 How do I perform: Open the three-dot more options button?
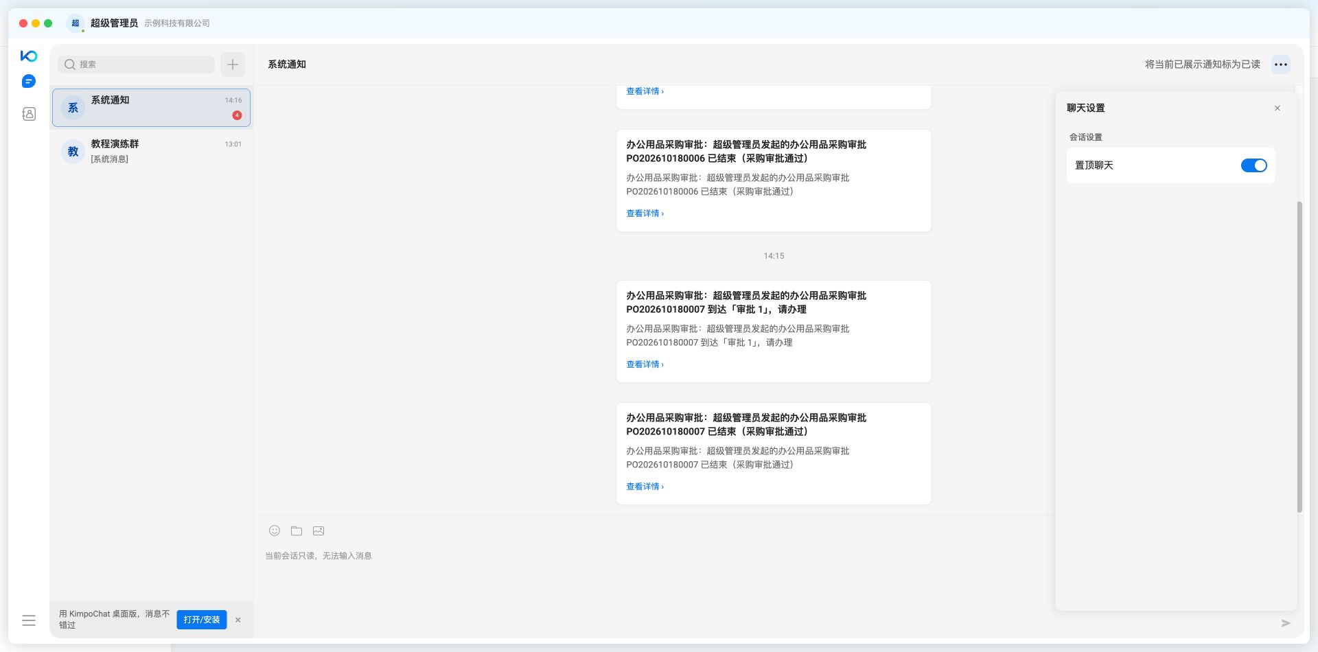pyautogui.click(x=1281, y=65)
